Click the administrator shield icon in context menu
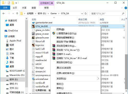 [x=54, y=33]
